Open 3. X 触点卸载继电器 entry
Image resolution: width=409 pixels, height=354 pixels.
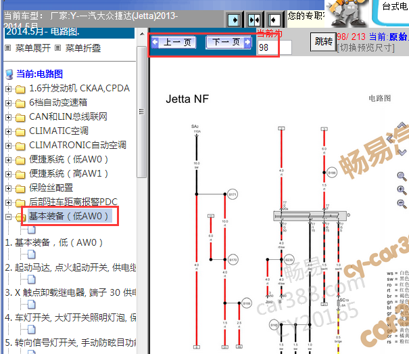pos(70,292)
